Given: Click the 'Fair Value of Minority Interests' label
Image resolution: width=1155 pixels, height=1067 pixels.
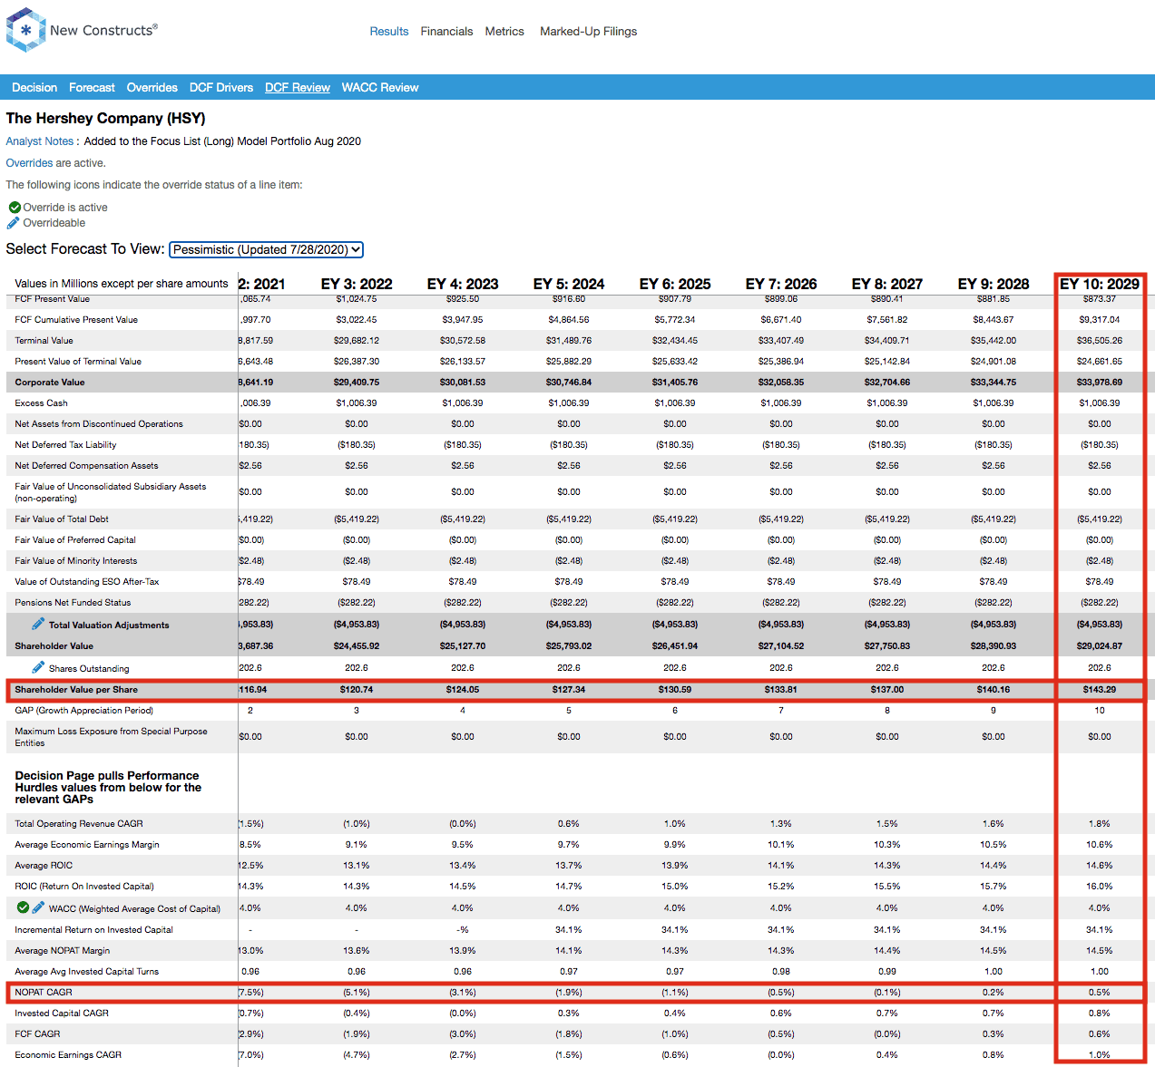Looking at the screenshot, I should pos(76,561).
